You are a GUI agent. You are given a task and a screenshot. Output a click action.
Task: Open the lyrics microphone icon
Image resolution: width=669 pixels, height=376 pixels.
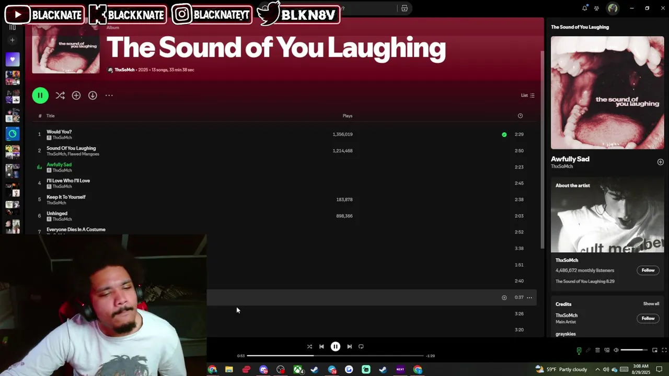(x=588, y=350)
